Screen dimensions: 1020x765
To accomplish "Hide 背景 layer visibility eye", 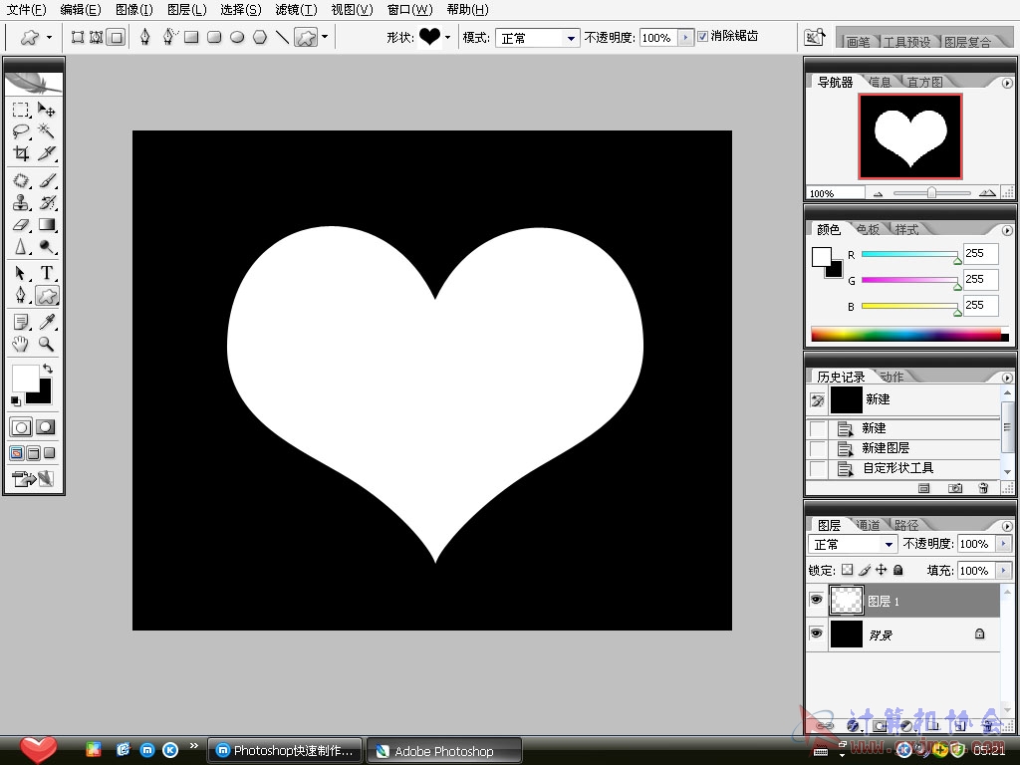I will tap(816, 633).
